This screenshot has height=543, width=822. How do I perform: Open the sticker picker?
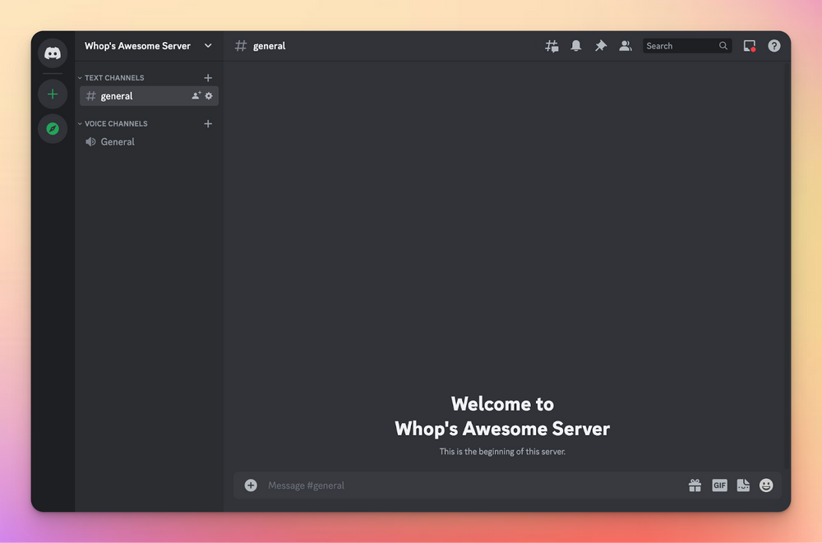[743, 485]
